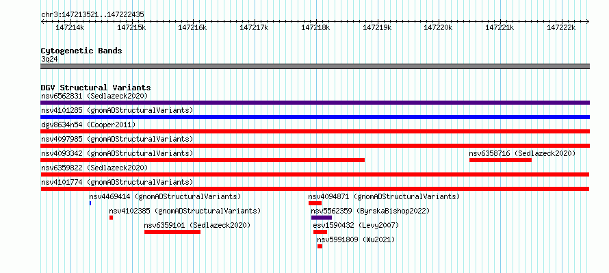Viewport: 609px width, 273px height.
Task: Open the nsv5991809 (Wu2021) label
Action: [x=356, y=239]
